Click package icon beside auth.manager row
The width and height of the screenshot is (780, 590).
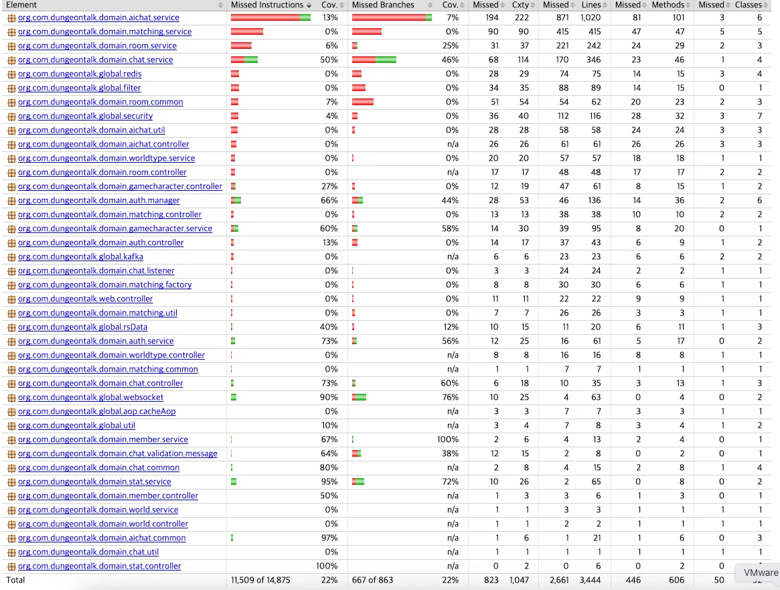[x=11, y=200]
